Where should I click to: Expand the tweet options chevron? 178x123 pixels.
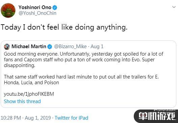pos(174,7)
